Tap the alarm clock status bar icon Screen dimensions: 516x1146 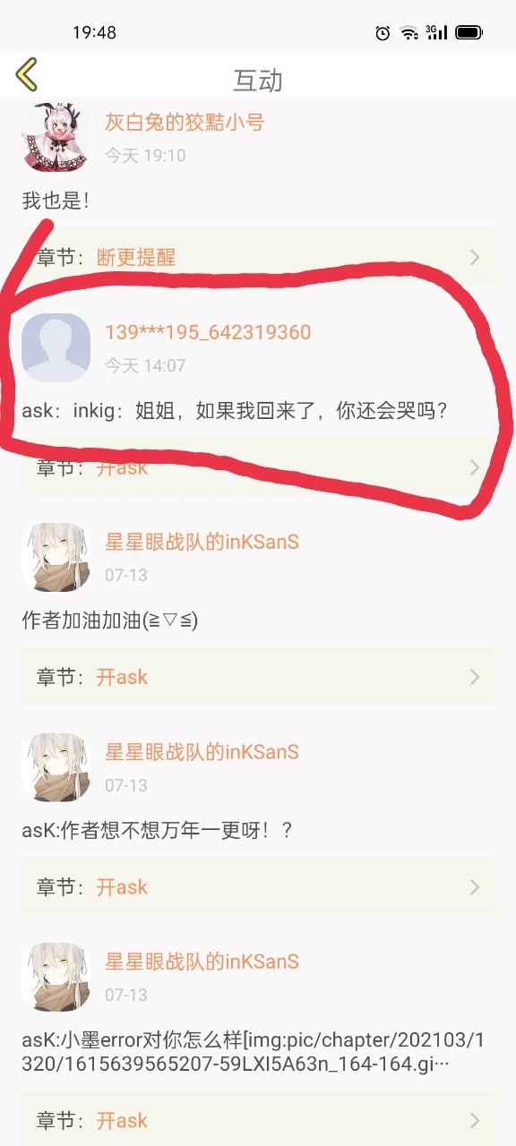(x=383, y=33)
